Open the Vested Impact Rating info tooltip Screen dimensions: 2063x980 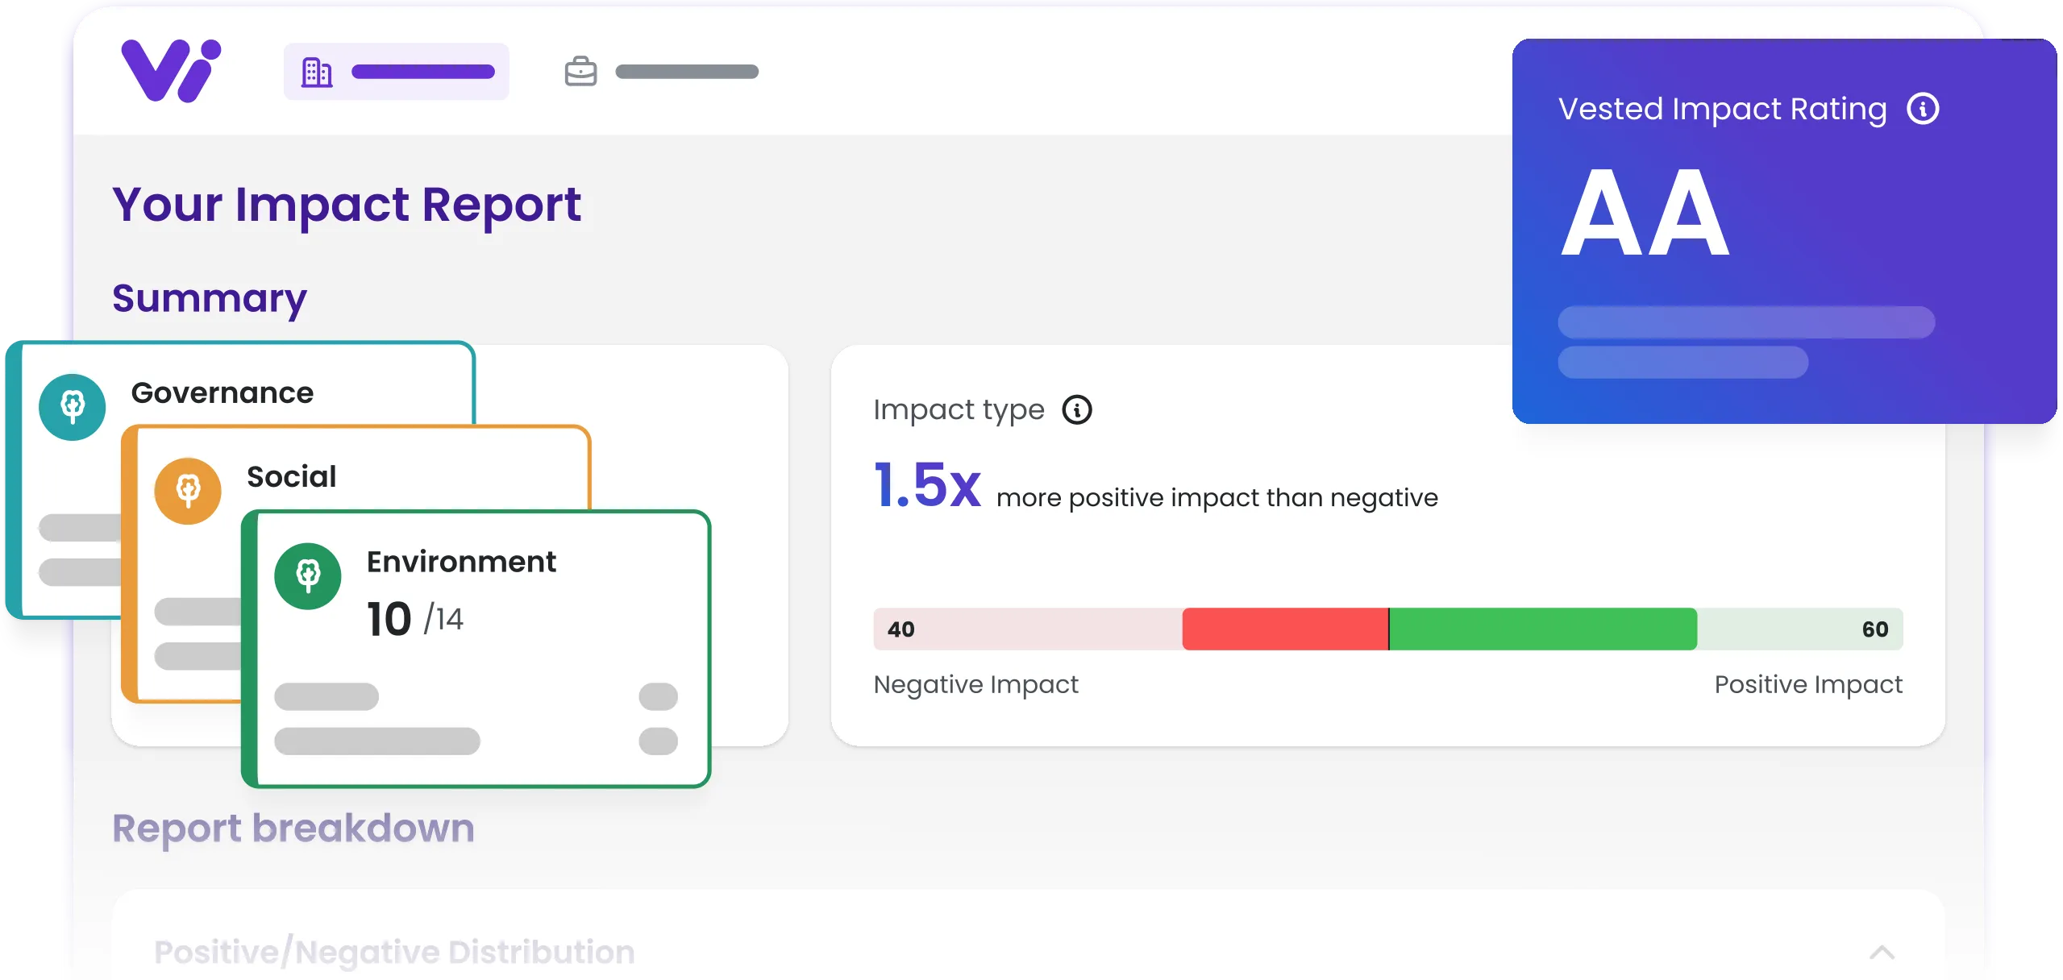click(x=1924, y=108)
